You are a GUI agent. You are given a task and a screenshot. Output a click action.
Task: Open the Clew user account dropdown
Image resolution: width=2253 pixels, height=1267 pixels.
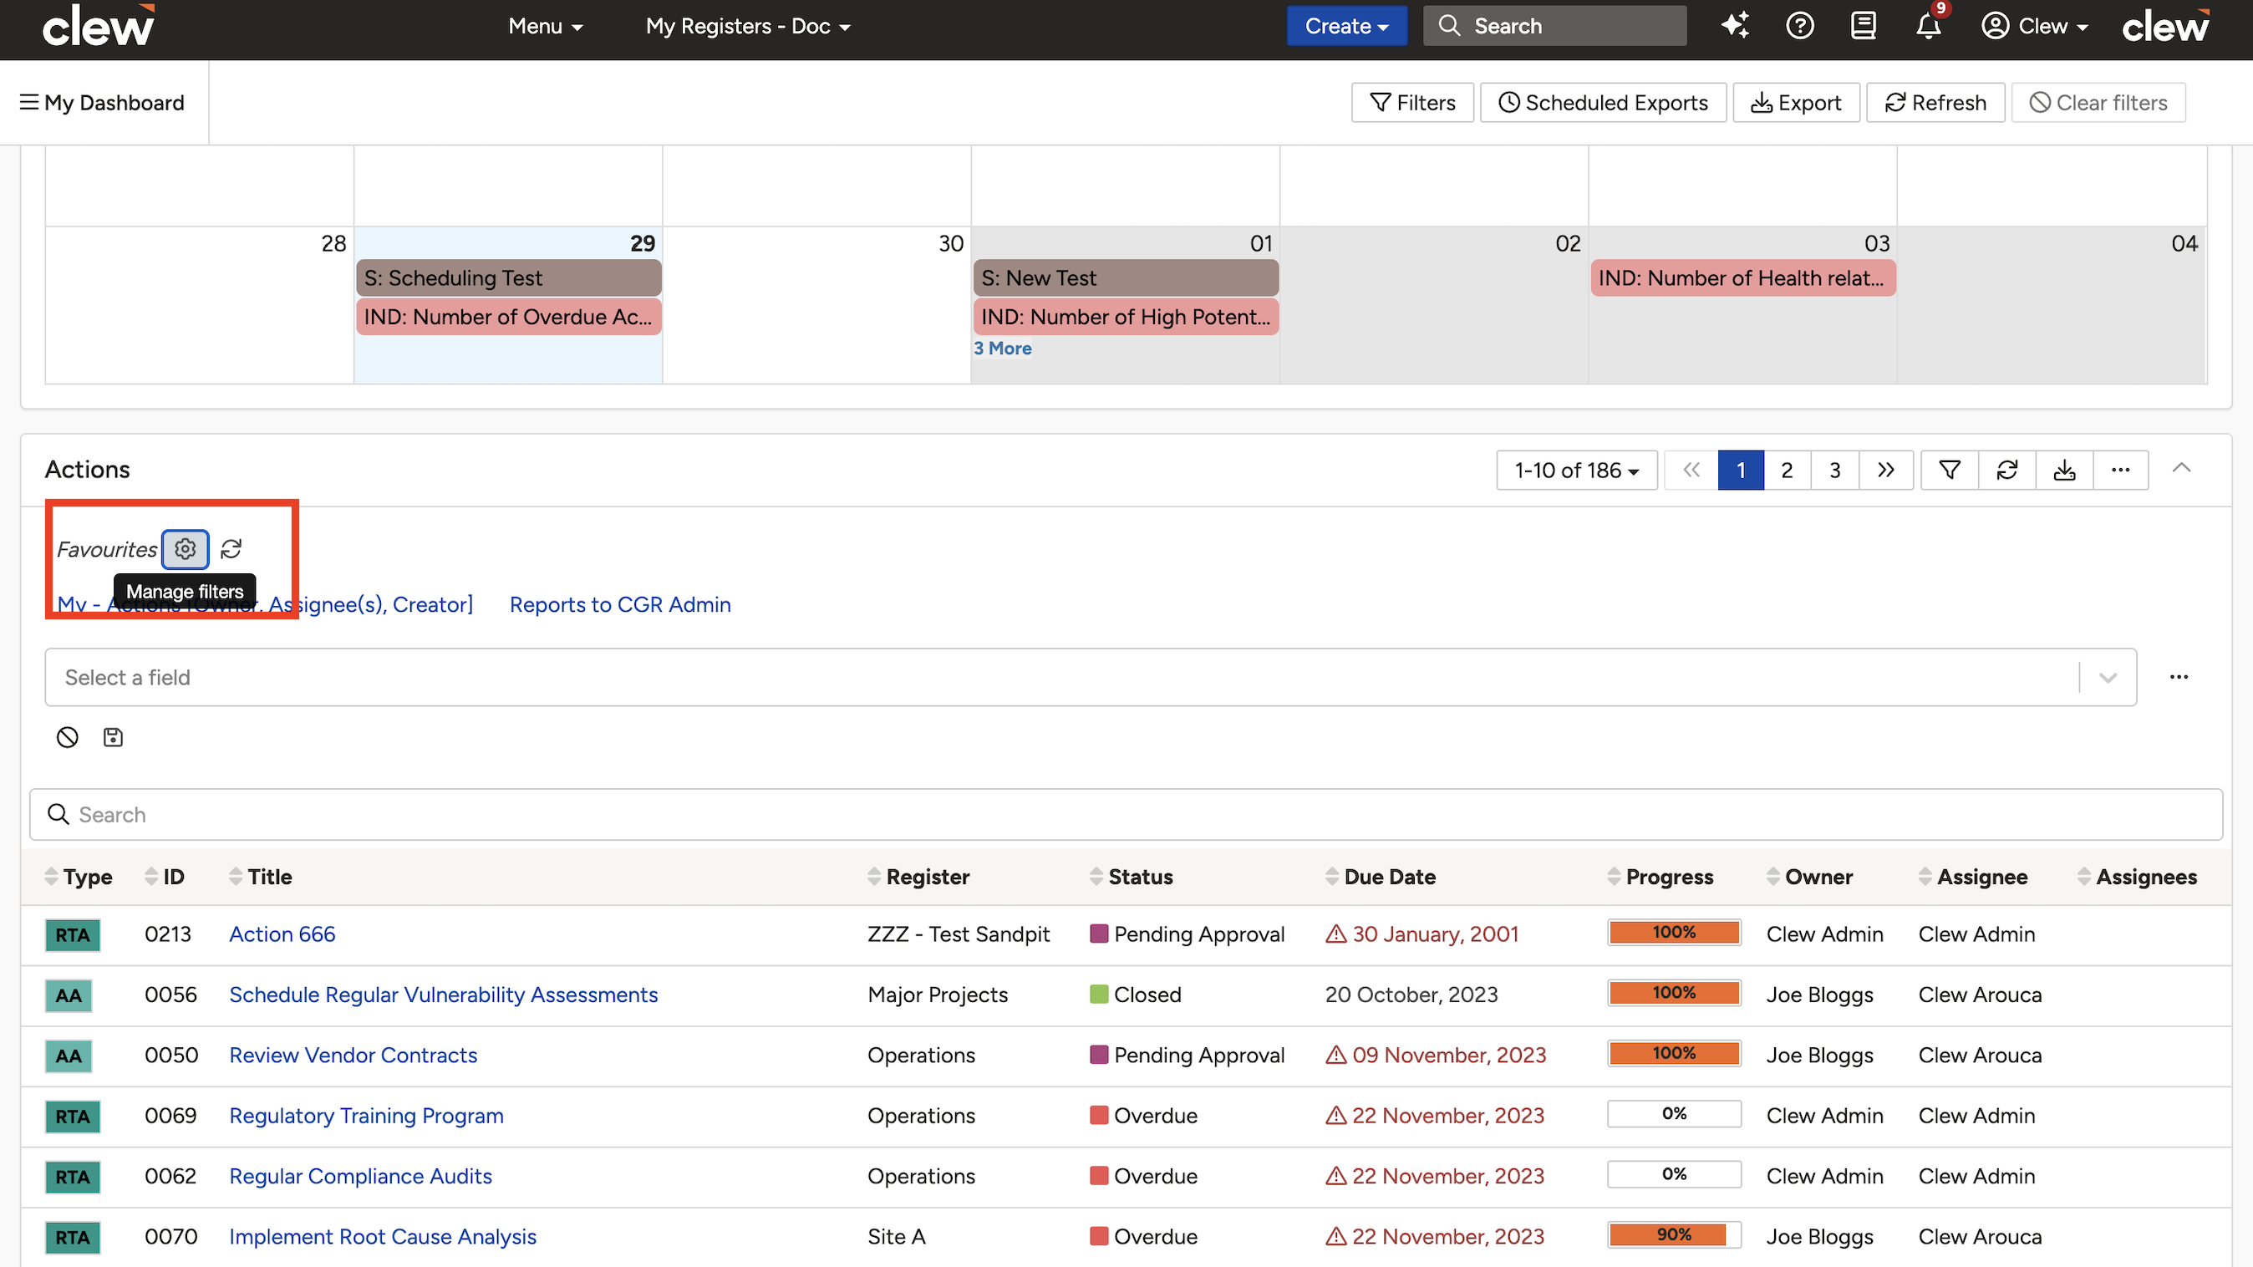point(2034,25)
